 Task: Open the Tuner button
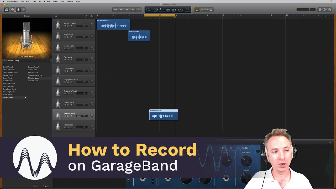click(x=202, y=10)
